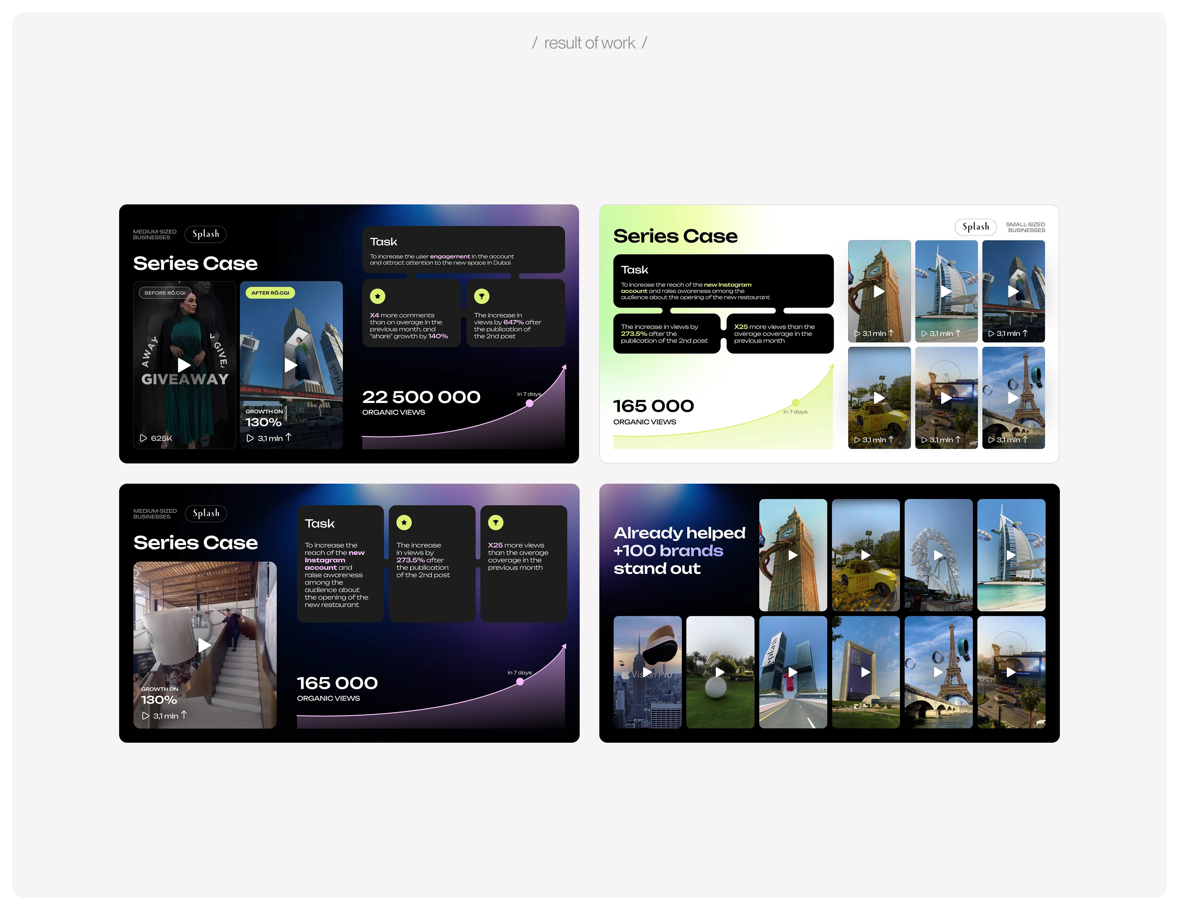Click green data point on white slide graph
Viewport: 1179px width, 898px height.
(x=795, y=402)
